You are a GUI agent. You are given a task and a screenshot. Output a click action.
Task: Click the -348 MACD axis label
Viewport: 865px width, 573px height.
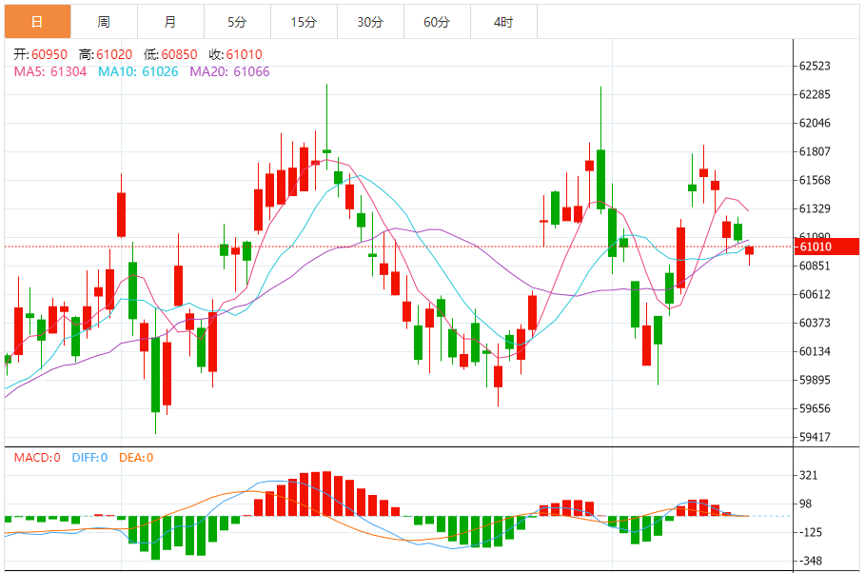(810, 561)
